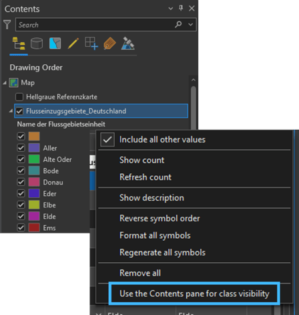Select the Flusseinzugsgebiete_Deutschland layer name
This screenshot has width=299, height=315.
click(x=76, y=111)
